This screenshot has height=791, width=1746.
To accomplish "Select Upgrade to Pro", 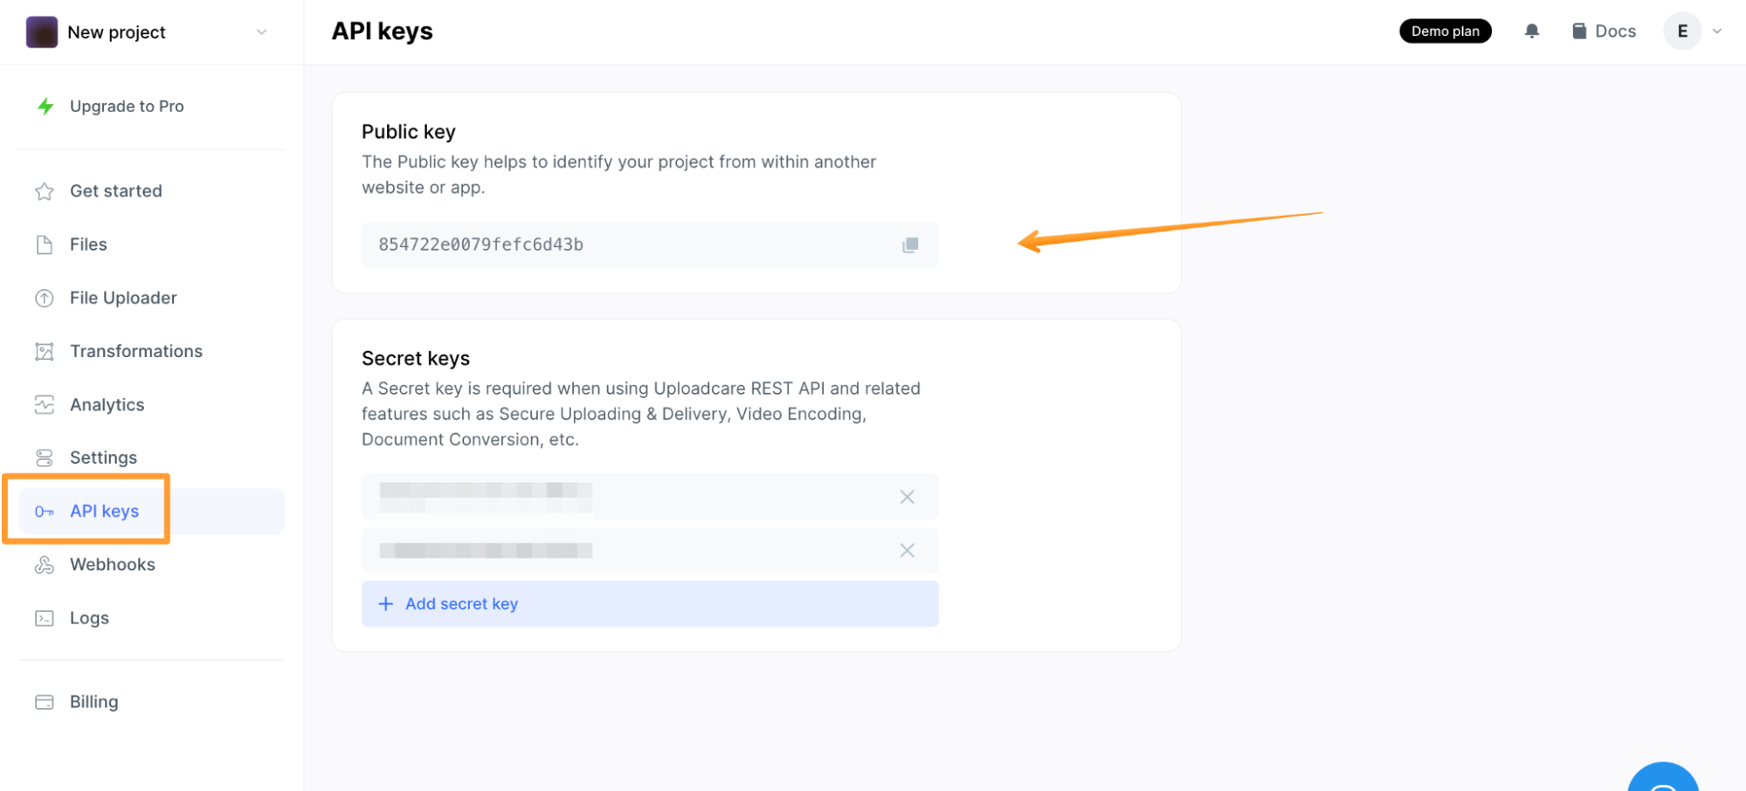I will coord(127,106).
